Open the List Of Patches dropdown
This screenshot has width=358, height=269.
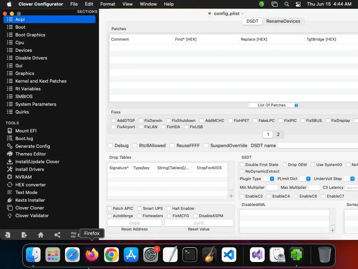(273, 105)
